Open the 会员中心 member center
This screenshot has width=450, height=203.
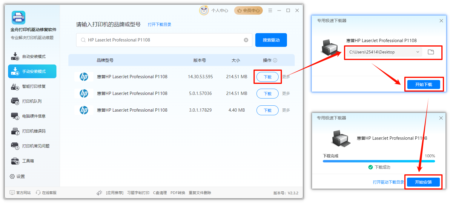click(x=248, y=10)
